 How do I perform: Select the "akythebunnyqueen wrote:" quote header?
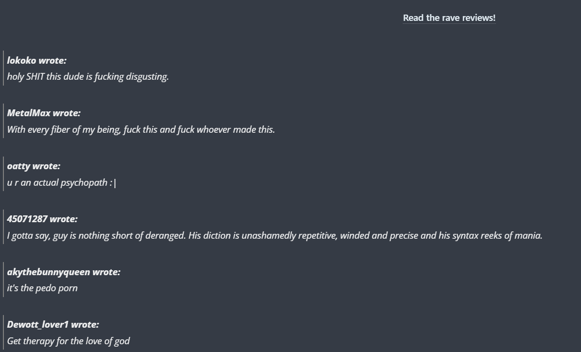64,272
